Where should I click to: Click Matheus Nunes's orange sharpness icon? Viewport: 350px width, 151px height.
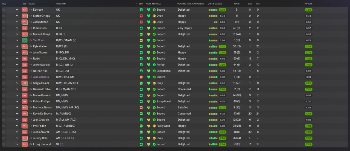(141, 108)
